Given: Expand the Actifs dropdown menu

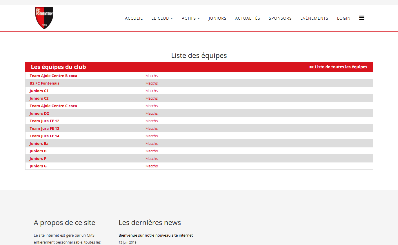Looking at the screenshot, I should [191, 18].
